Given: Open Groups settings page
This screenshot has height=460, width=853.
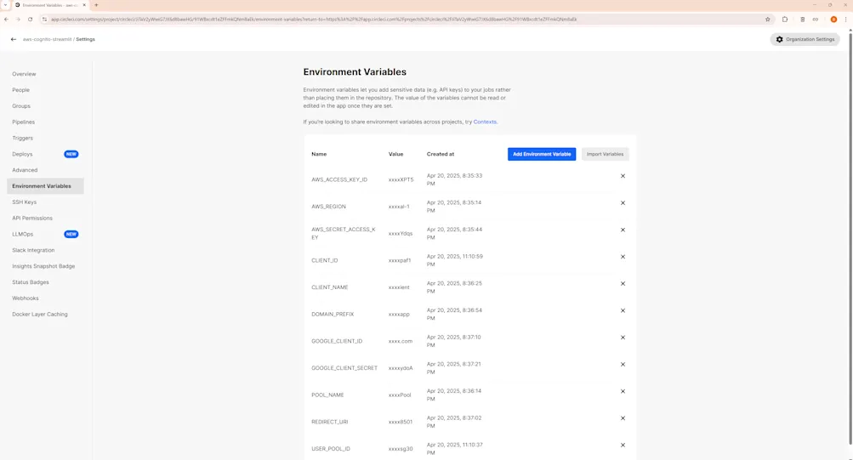Looking at the screenshot, I should (x=21, y=106).
